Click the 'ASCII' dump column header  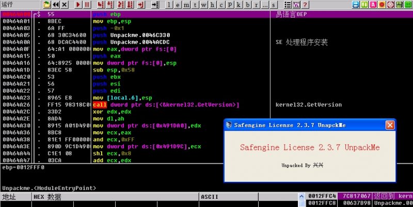click(x=229, y=197)
